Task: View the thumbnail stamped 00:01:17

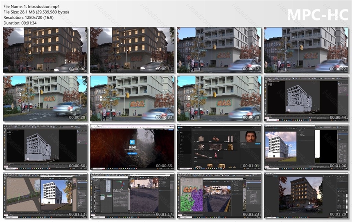Action: pos(132,195)
